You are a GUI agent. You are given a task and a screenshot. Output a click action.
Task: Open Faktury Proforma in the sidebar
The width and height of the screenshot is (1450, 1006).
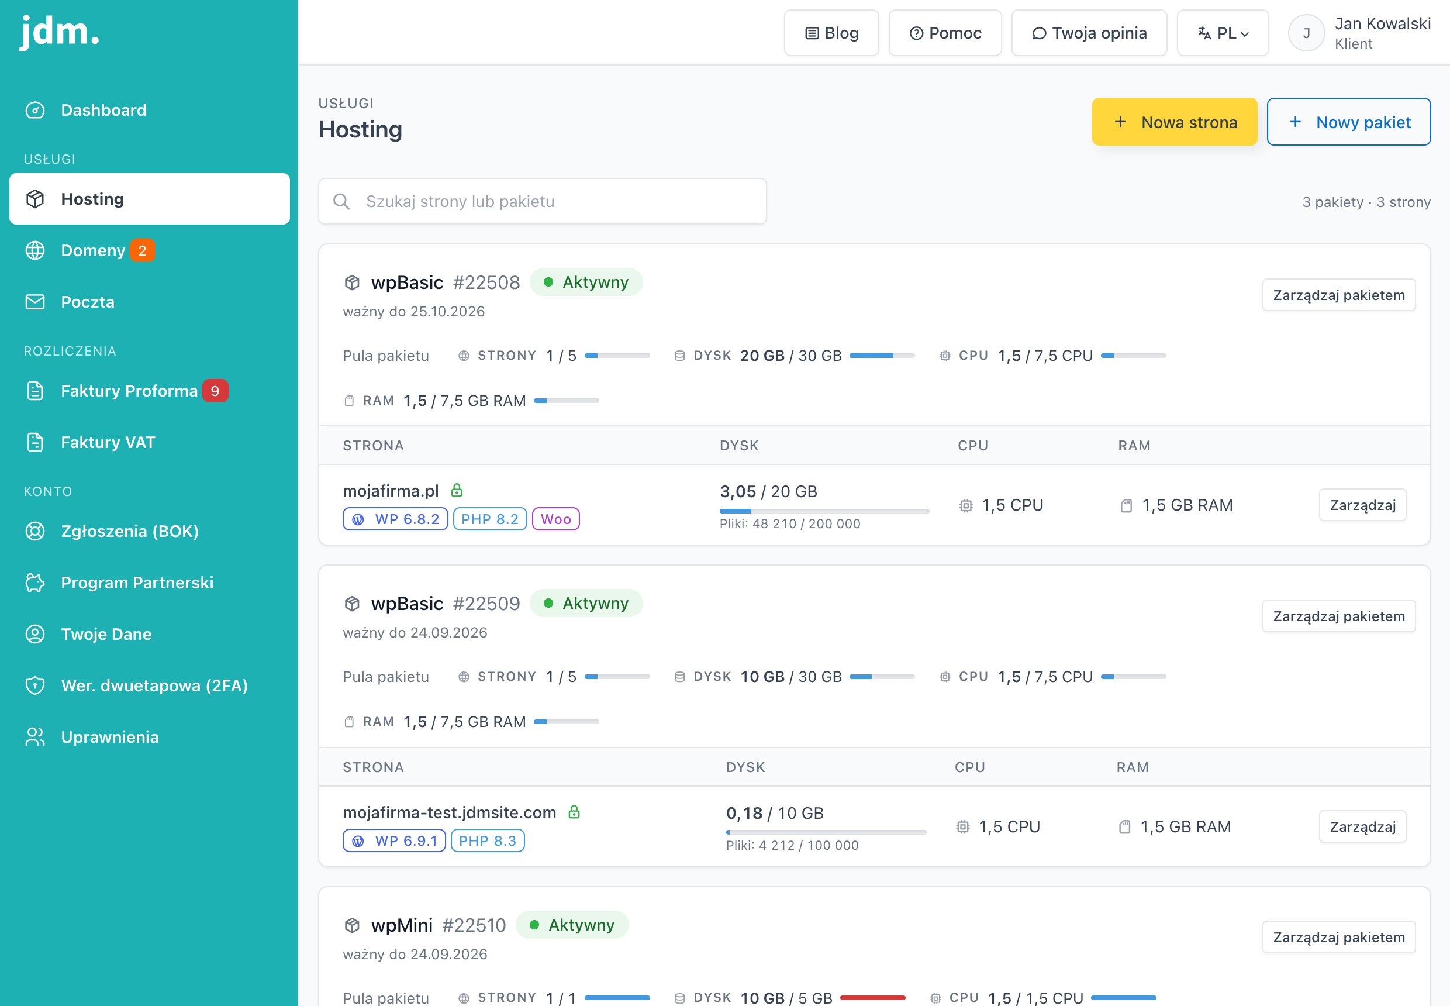click(149, 391)
